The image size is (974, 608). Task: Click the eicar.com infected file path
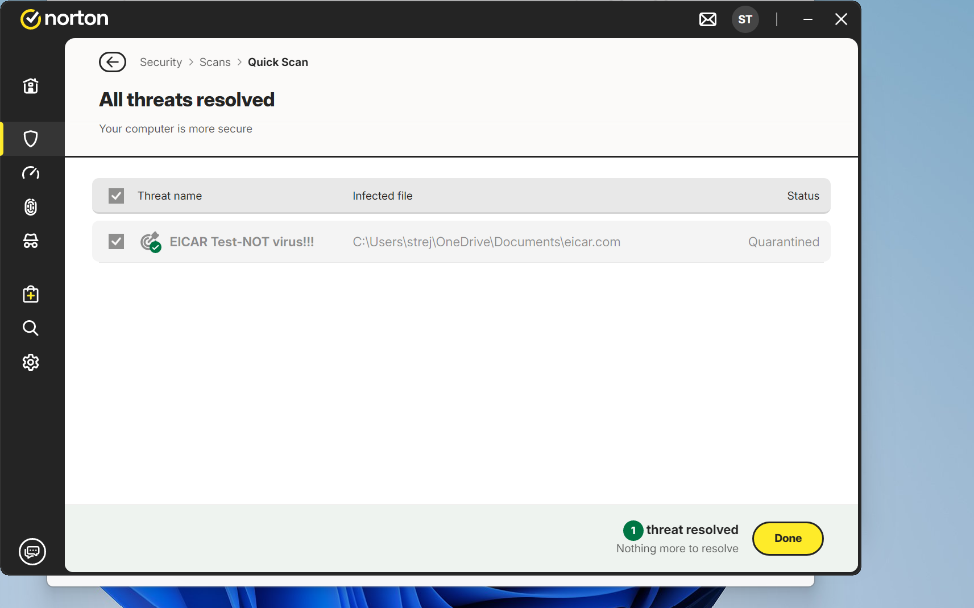click(x=487, y=242)
